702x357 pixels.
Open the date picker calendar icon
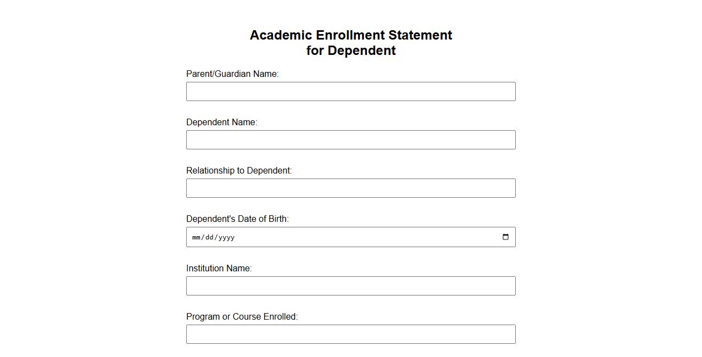pos(505,237)
